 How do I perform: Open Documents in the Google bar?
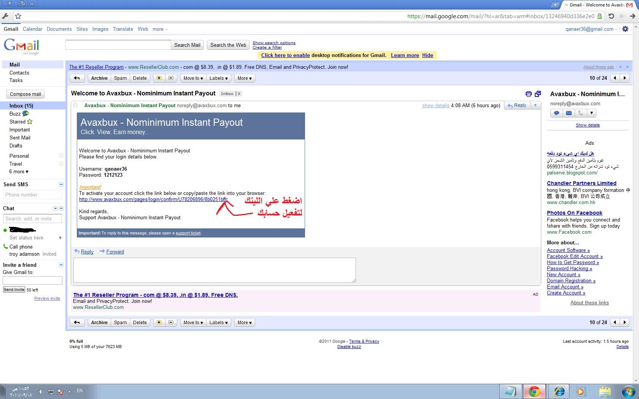click(x=59, y=29)
